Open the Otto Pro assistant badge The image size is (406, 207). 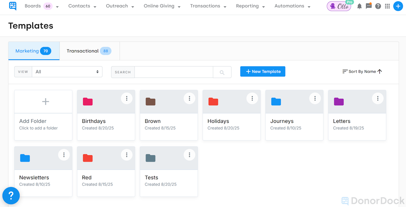339,6
